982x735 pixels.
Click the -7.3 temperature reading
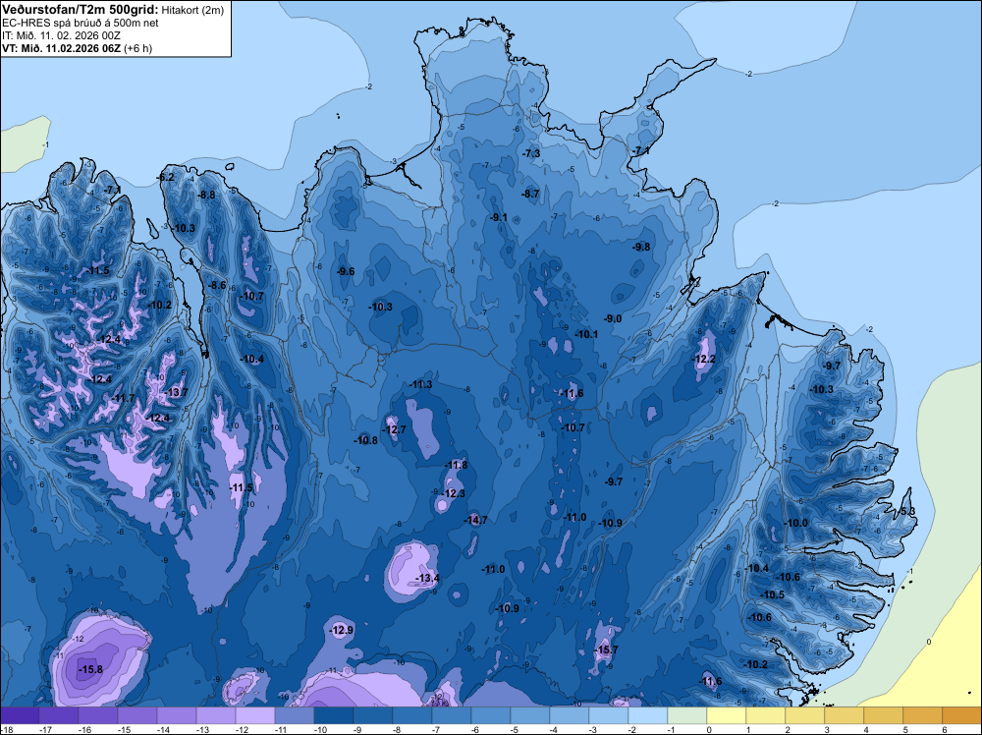click(x=531, y=153)
